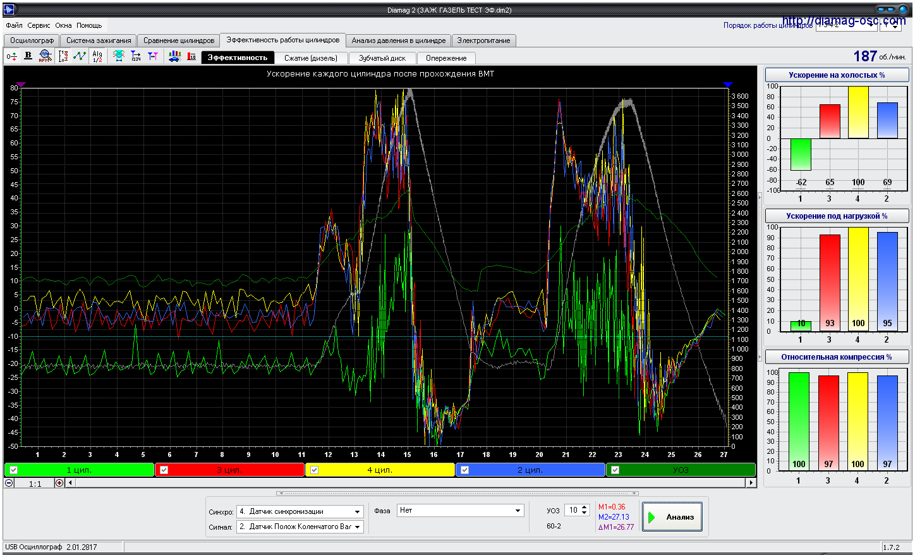Image resolution: width=915 pixels, height=555 pixels.
Task: Click the purple left marker triangle
Action: point(21,84)
